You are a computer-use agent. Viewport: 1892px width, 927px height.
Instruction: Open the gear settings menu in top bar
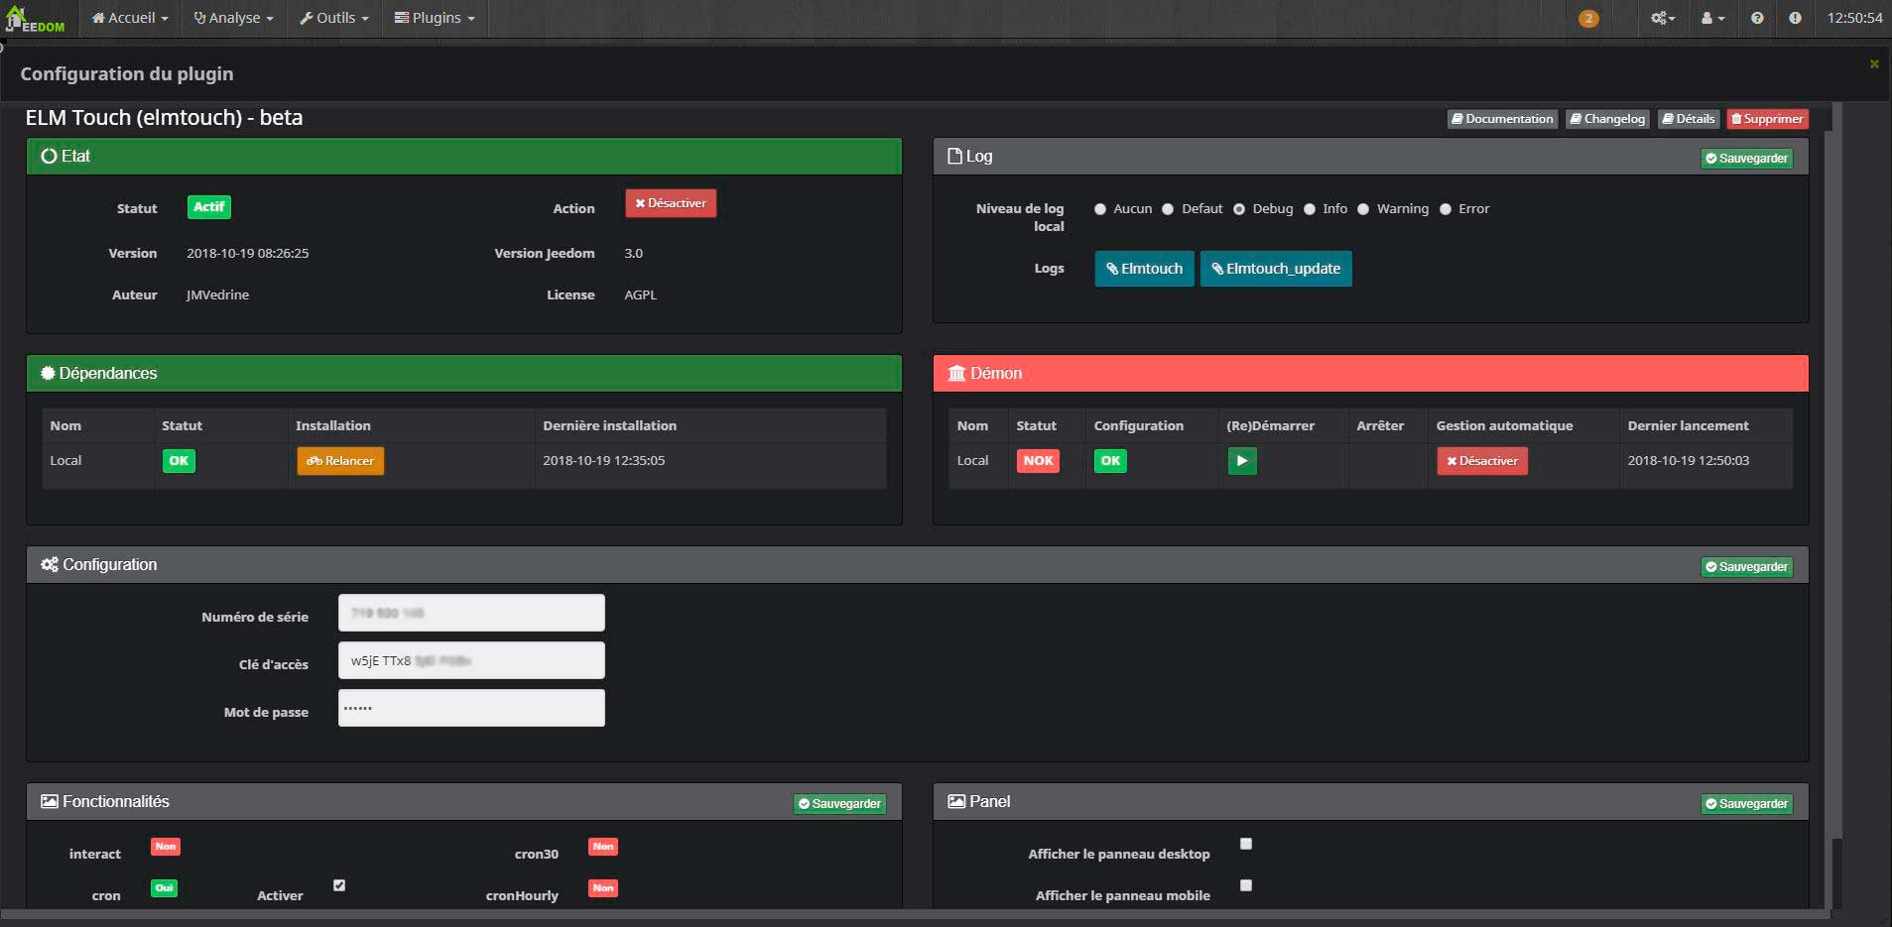click(1663, 19)
